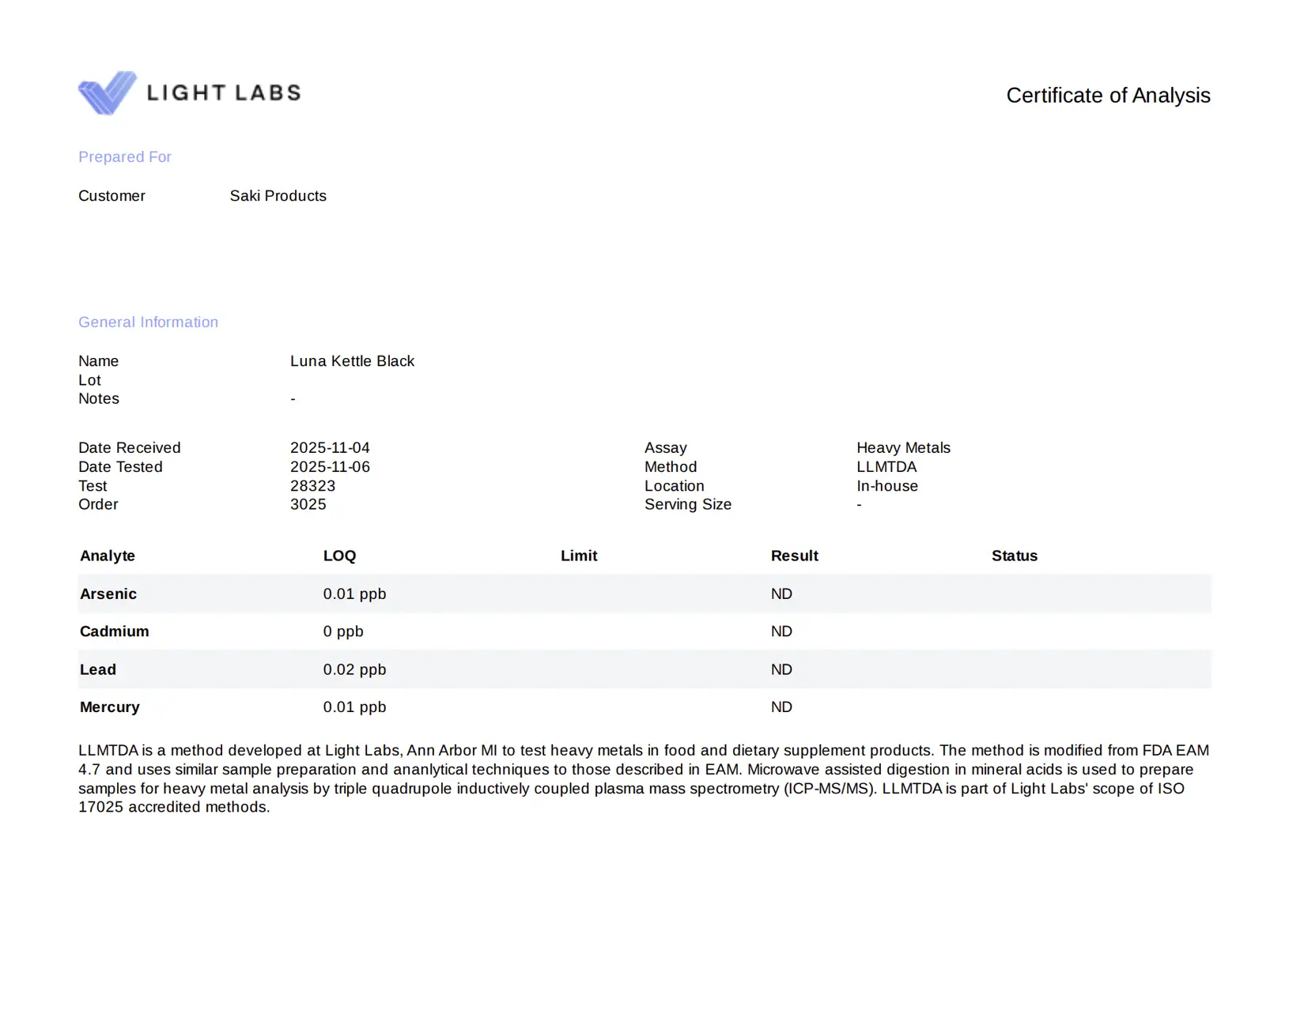Click the LOQ column header

(x=339, y=556)
